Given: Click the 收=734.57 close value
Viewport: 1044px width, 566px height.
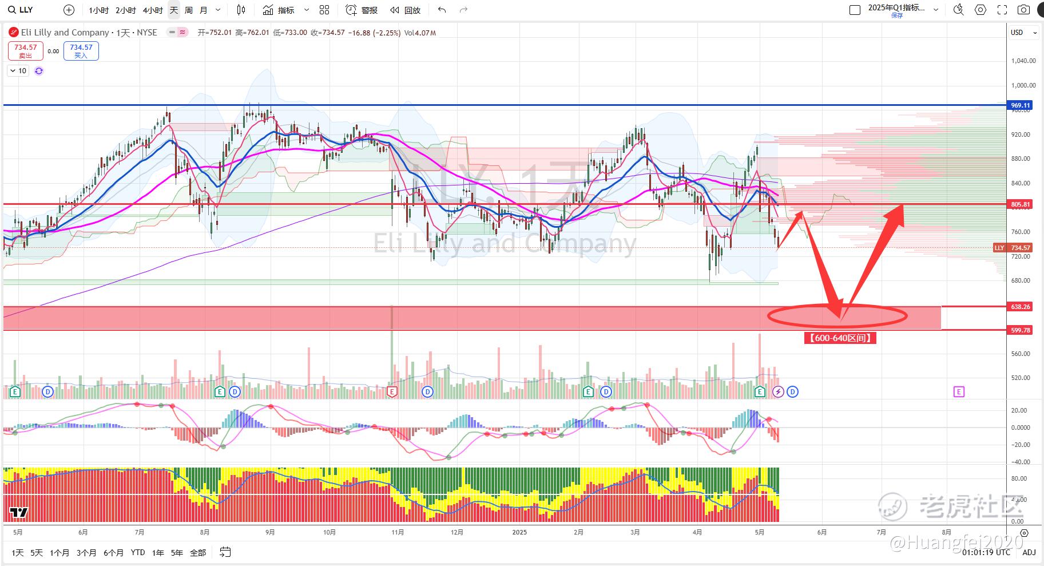Looking at the screenshot, I should (x=328, y=33).
